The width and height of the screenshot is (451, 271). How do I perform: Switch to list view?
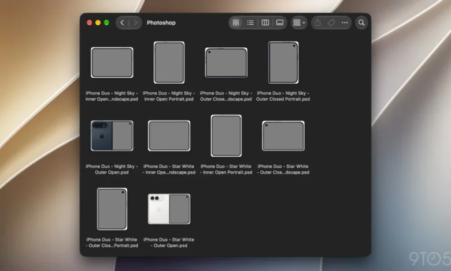click(250, 22)
